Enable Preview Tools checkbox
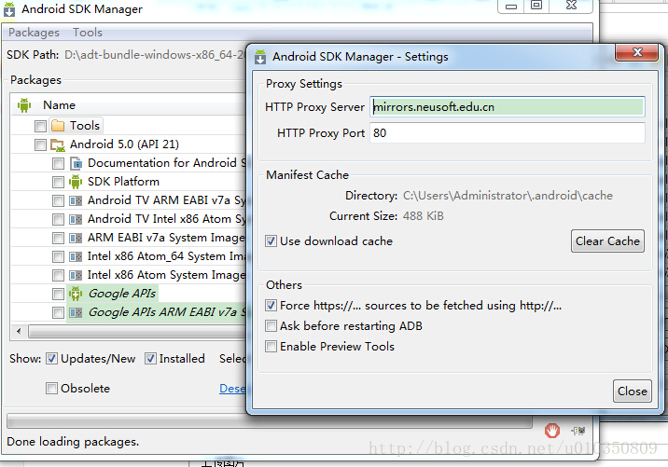Viewport: 668px width, 467px height. tap(271, 347)
